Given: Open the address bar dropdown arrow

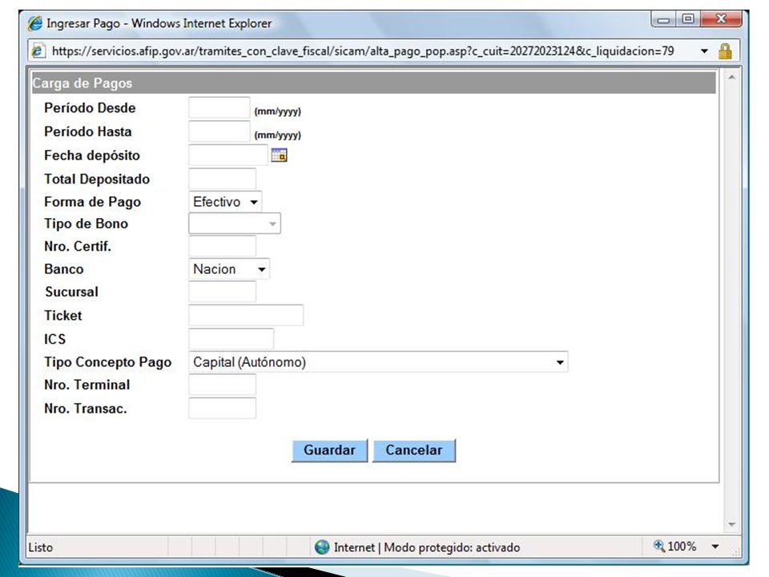Looking at the screenshot, I should [704, 51].
